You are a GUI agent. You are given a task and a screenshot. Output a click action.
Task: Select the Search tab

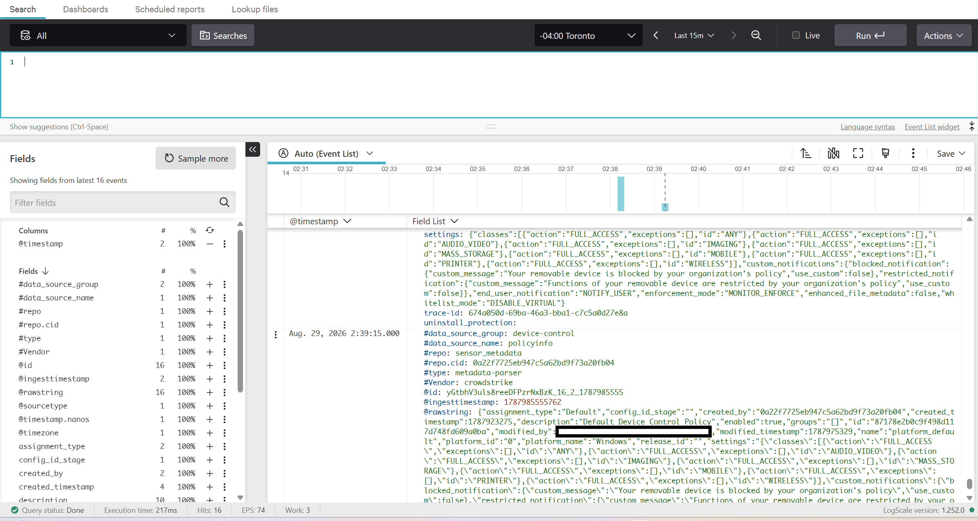pyautogui.click(x=23, y=9)
